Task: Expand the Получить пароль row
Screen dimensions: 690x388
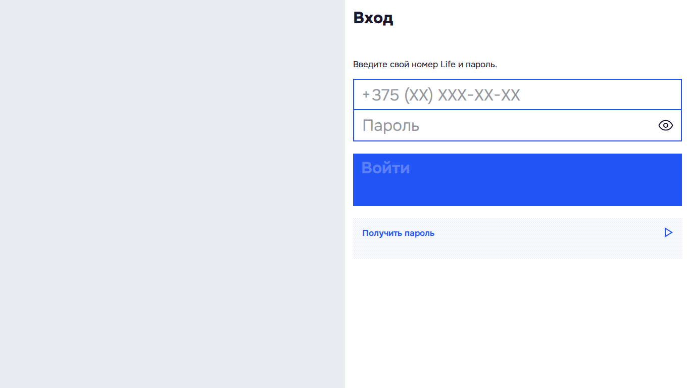Action: pyautogui.click(x=517, y=238)
